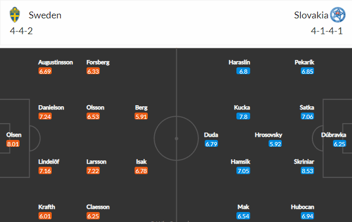Click Slovakia's 4-1-4-1 formation label
The image size is (352, 222).
pyautogui.click(x=327, y=31)
